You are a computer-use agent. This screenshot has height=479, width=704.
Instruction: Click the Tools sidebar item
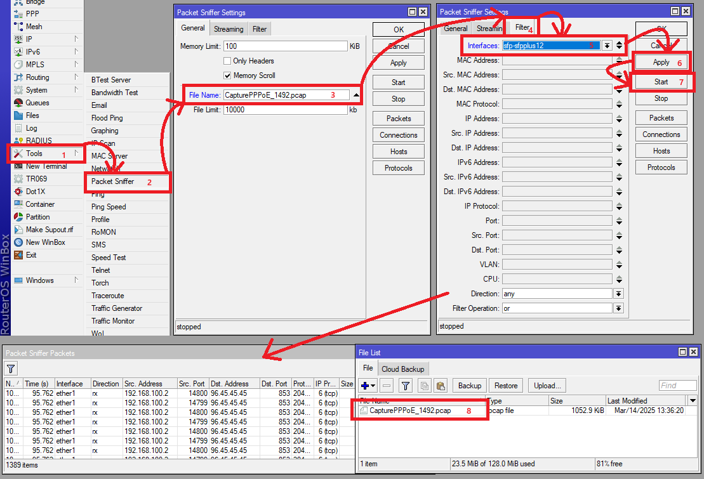pyautogui.click(x=34, y=154)
